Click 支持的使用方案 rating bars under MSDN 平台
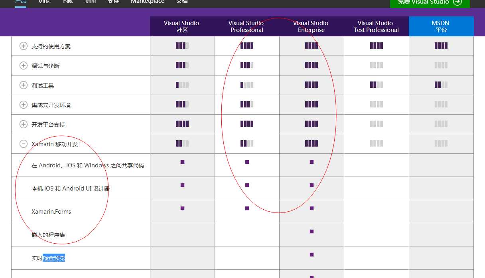Image resolution: width=485 pixels, height=278 pixels. coord(441,46)
